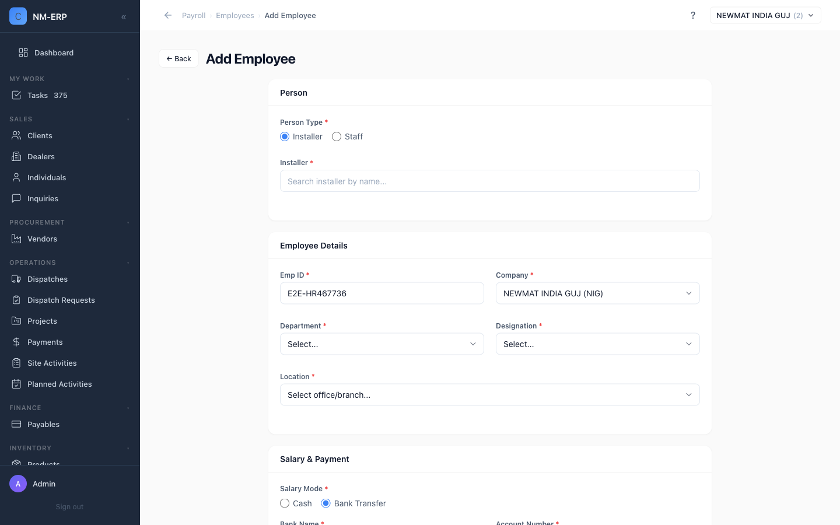Click the Tasks checkbox icon
Image resolution: width=840 pixels, height=525 pixels.
pos(16,95)
